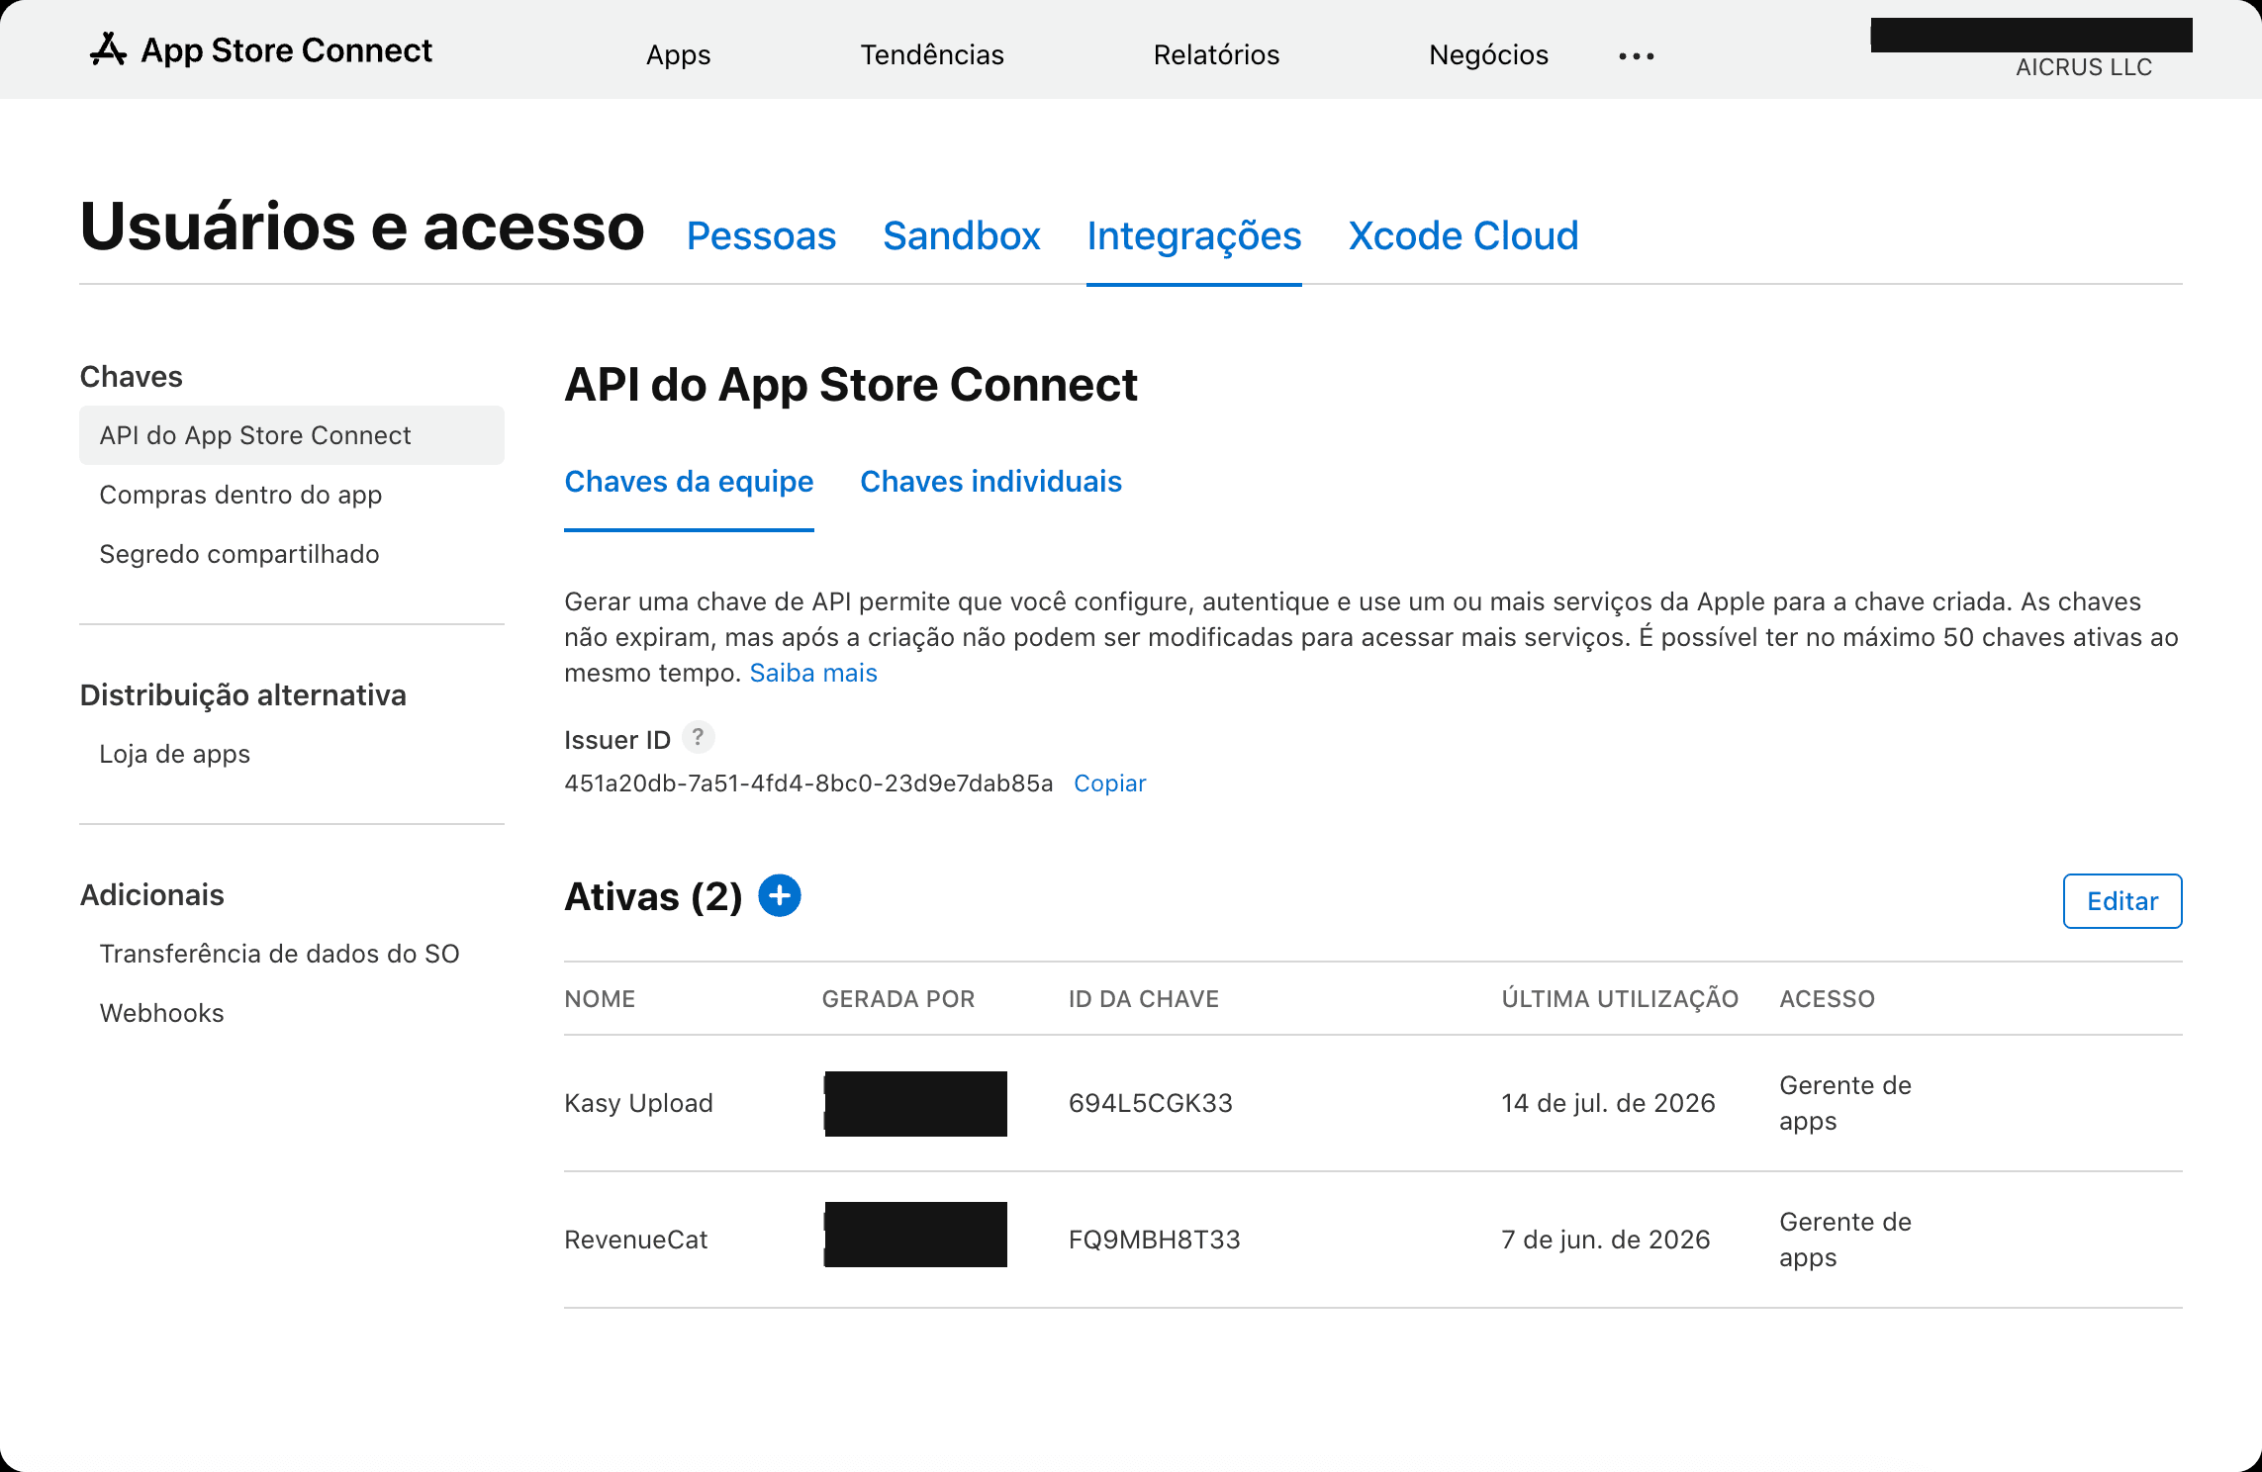Click key ID FQ9MBH8T33

point(1154,1240)
